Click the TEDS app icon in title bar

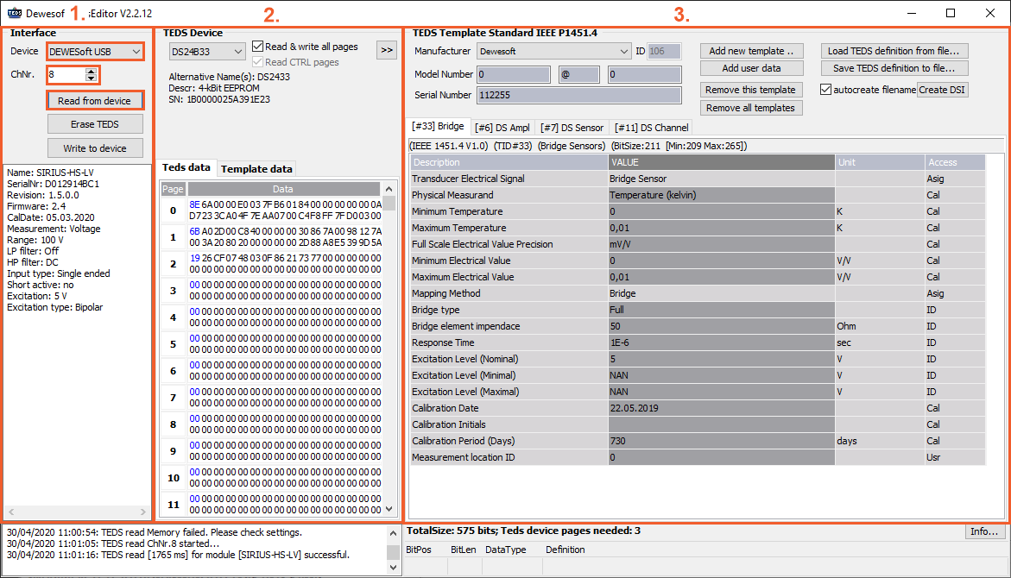[14, 13]
